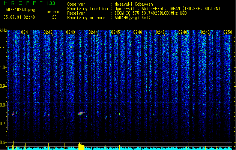This screenshot has width=236, height=150.
Task: Click the kHz axis unit label
Action: point(3,30)
